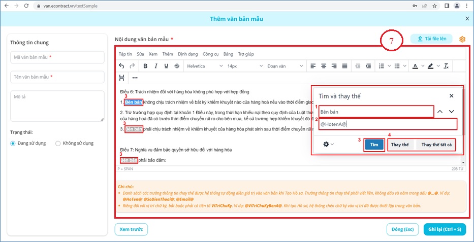Click the 'Mã văn bản mẫu' input field

coord(57,58)
